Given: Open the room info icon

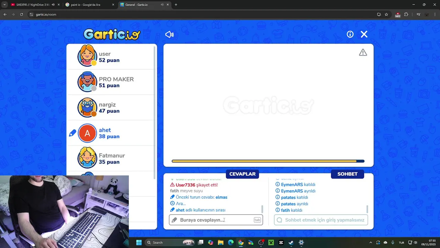Looking at the screenshot, I should click(350, 34).
